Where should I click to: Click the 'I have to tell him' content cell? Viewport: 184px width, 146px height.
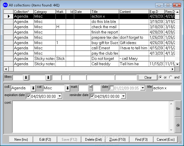click(134, 48)
